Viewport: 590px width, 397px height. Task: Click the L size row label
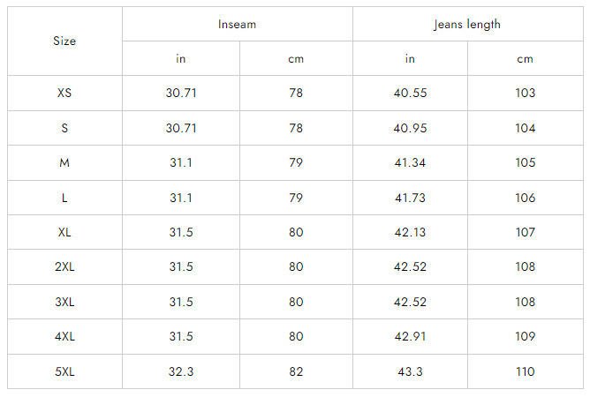(64, 198)
